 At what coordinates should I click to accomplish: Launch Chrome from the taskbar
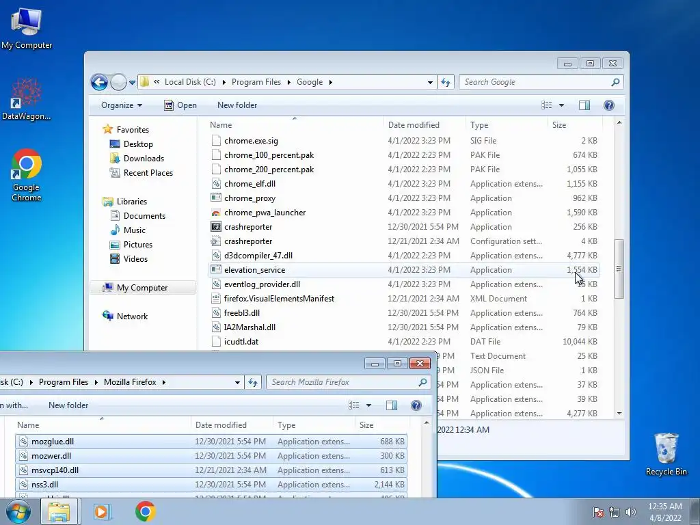tap(145, 511)
